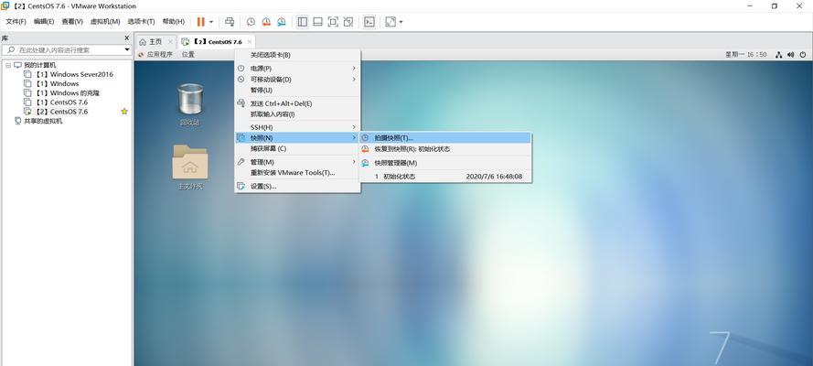Screen dimensions: 813x366
Task: Open the 编辑(E) menu
Action: 44,22
